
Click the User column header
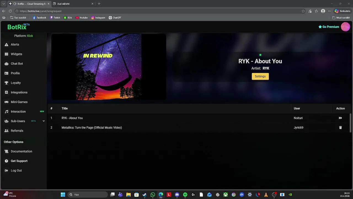click(297, 108)
